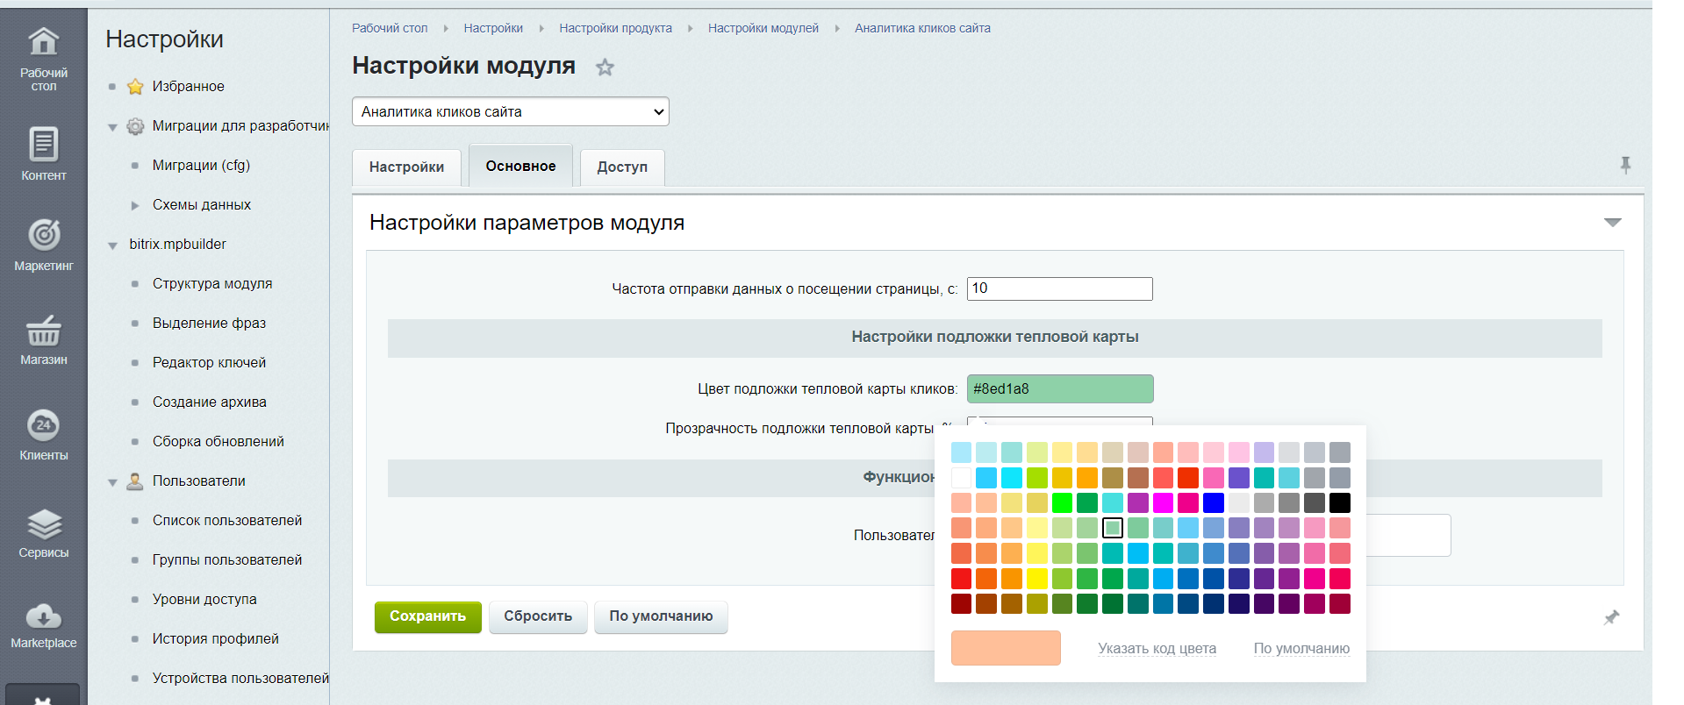Viewport: 1684px width, 705px height.
Task: Click the page visit frequency input field
Action: pos(1059,288)
